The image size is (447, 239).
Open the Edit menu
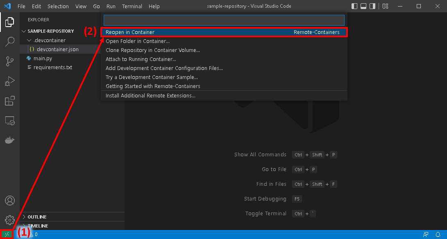pyautogui.click(x=36, y=6)
